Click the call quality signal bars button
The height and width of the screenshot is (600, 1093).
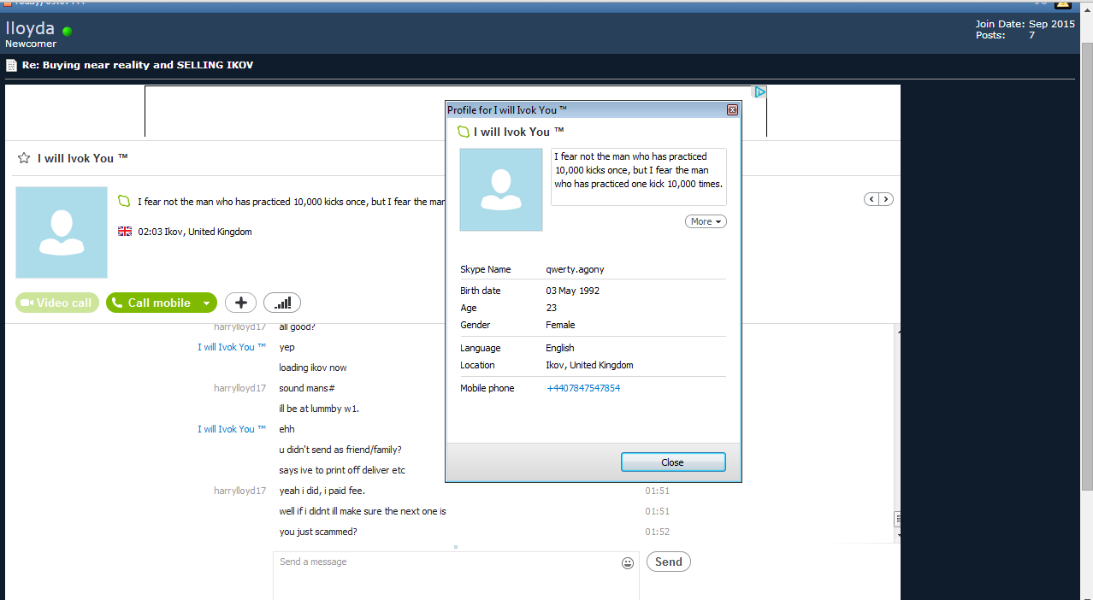click(x=282, y=303)
